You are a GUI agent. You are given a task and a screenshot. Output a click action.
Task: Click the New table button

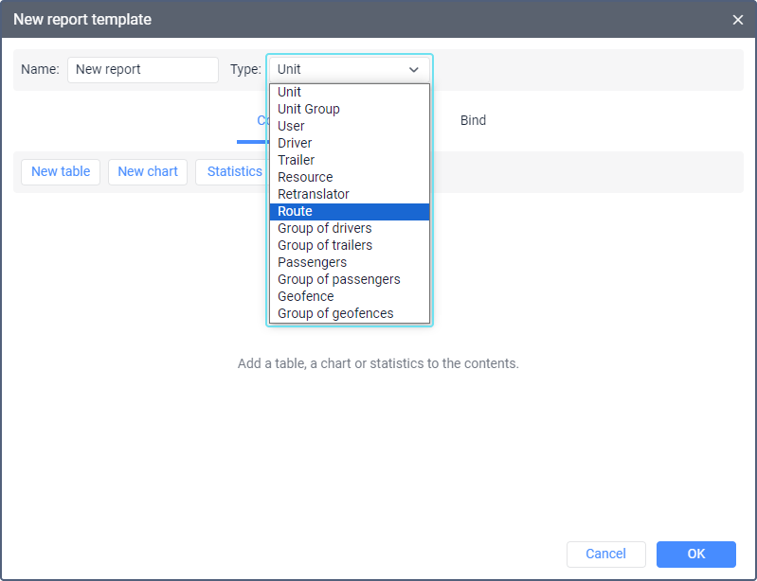[61, 171]
